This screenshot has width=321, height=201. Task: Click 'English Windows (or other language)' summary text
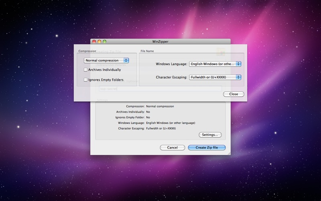[x=171, y=123]
